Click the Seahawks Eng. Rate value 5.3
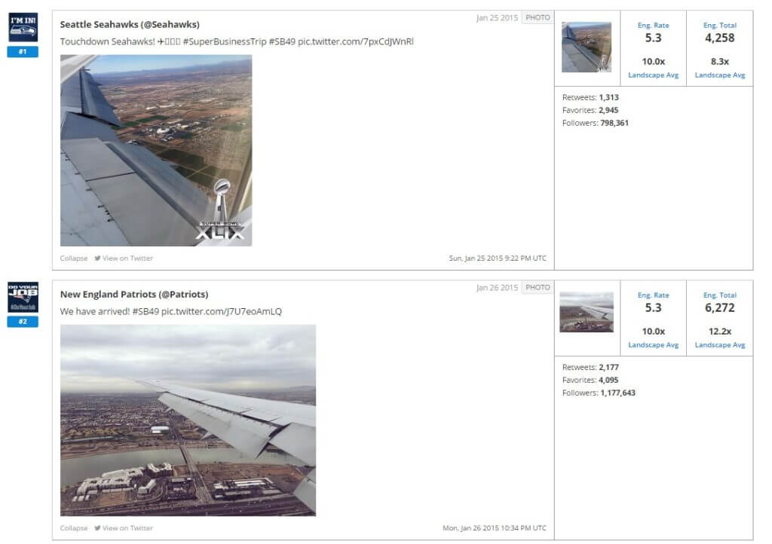The width and height of the screenshot is (772, 544). click(654, 38)
